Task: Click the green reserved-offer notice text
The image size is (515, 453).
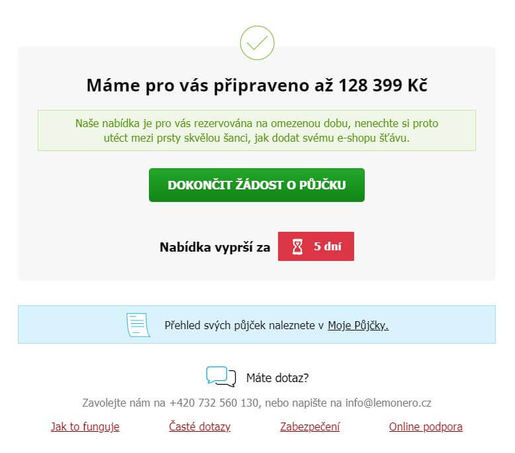Action: point(257,130)
